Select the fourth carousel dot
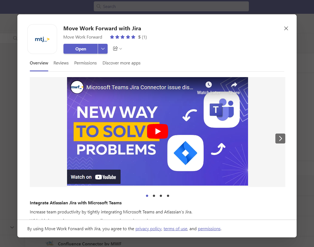The height and width of the screenshot is (247, 314). point(168,196)
